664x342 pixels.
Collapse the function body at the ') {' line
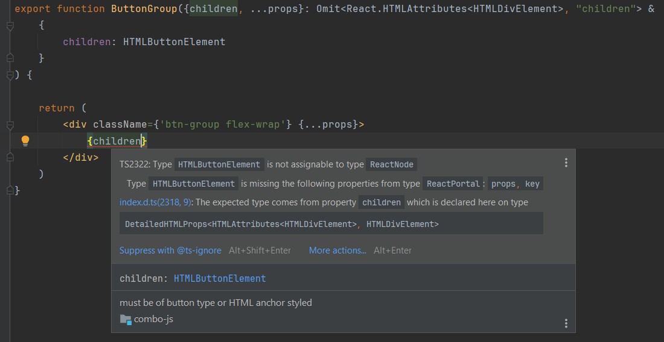pyautogui.click(x=10, y=75)
